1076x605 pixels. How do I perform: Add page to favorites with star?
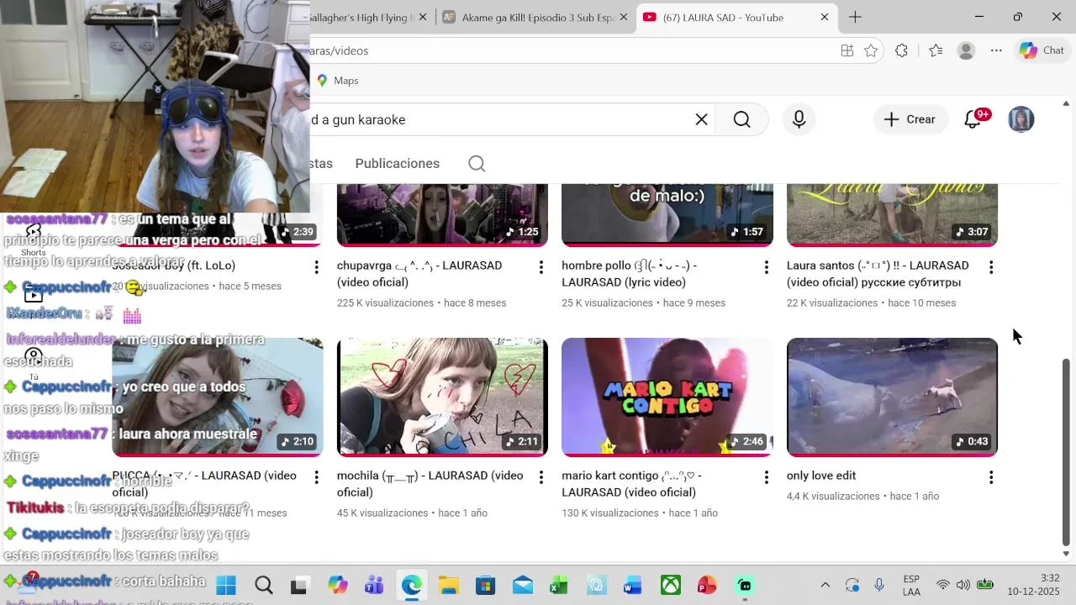(871, 50)
